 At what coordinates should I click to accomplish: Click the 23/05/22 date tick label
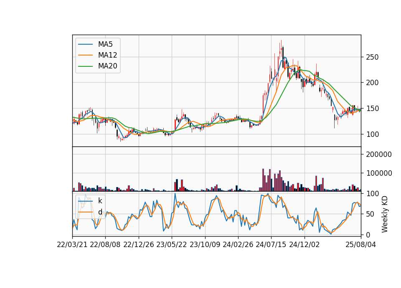(x=172, y=245)
